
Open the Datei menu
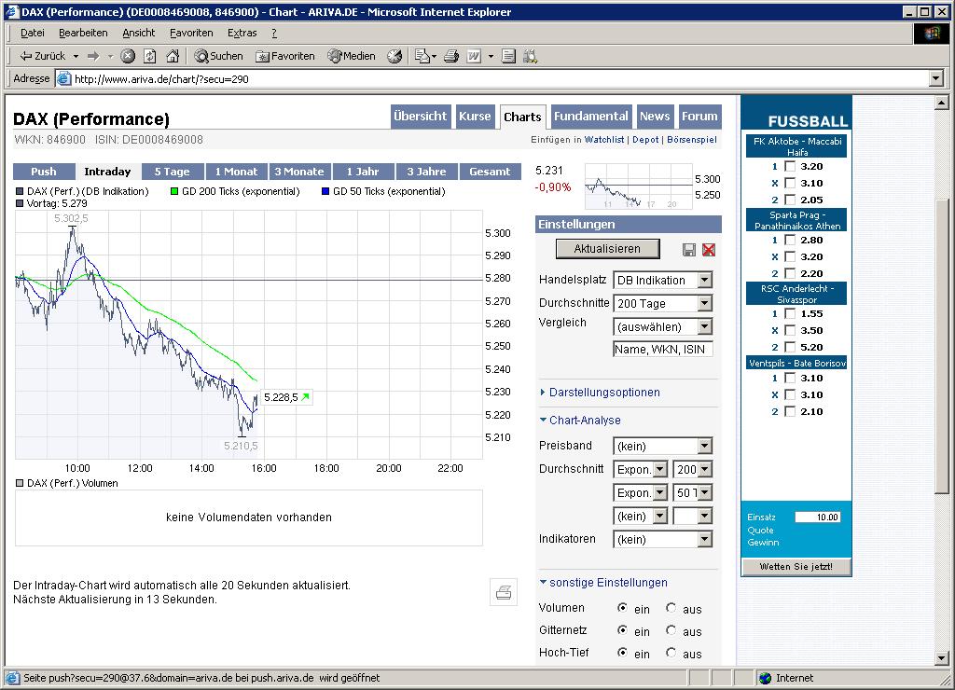point(33,33)
